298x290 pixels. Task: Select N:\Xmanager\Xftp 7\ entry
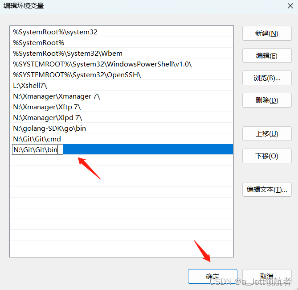tap(122, 107)
